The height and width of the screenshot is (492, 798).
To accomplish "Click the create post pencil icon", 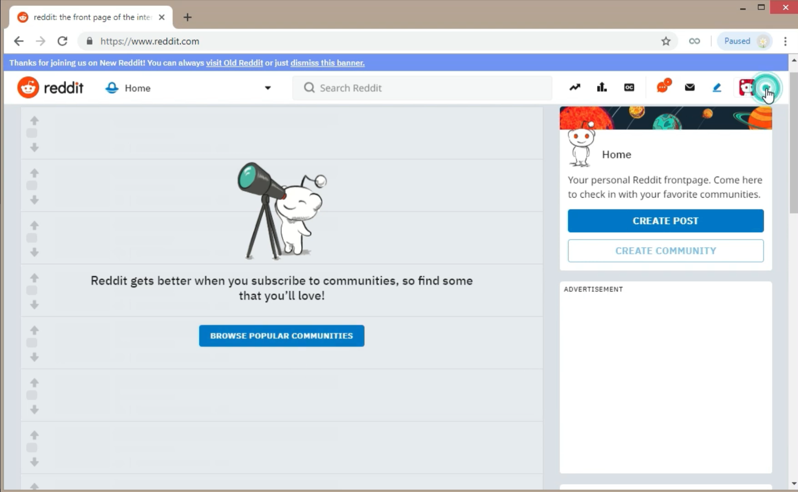I will (717, 87).
